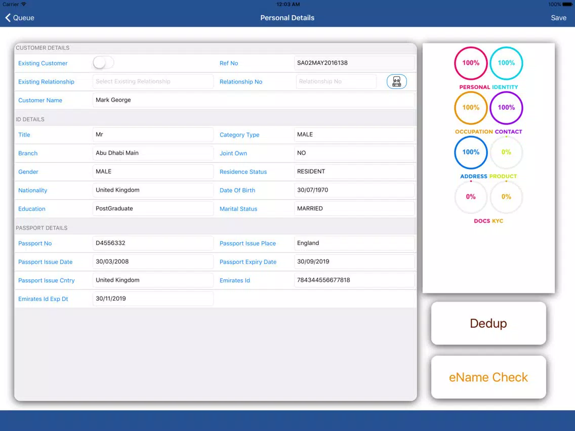Toggle the Existing Customer switch

point(103,63)
